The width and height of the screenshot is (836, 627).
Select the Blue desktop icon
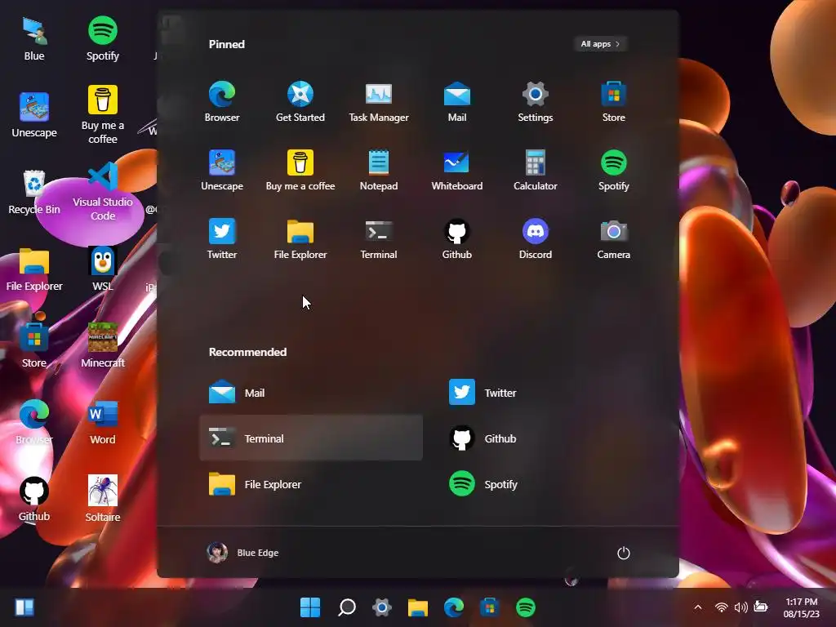(x=34, y=39)
